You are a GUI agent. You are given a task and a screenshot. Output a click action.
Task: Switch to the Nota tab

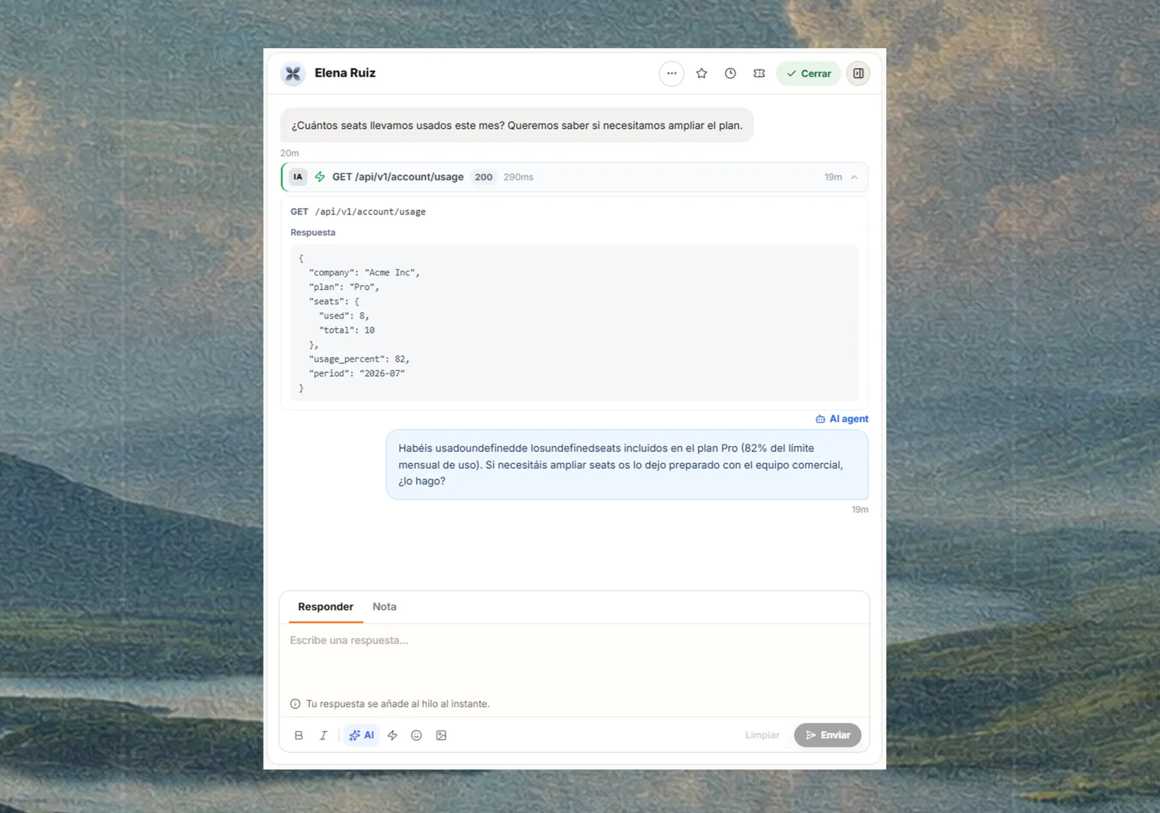384,606
